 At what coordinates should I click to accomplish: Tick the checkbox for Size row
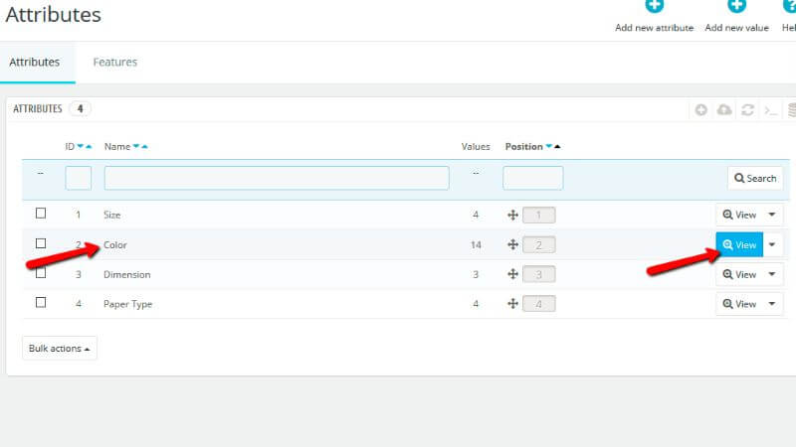[41, 214]
